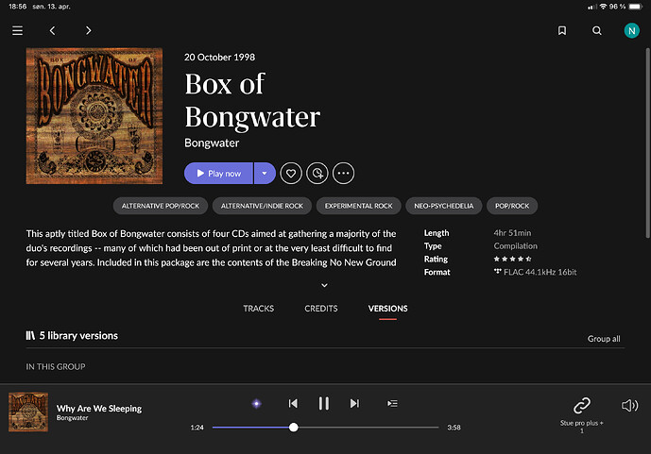Pause playback
Viewport: 651px width, 454px height.
[324, 403]
